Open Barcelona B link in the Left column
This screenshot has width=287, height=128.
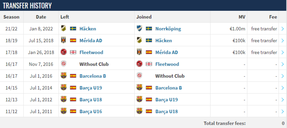coord(92,76)
